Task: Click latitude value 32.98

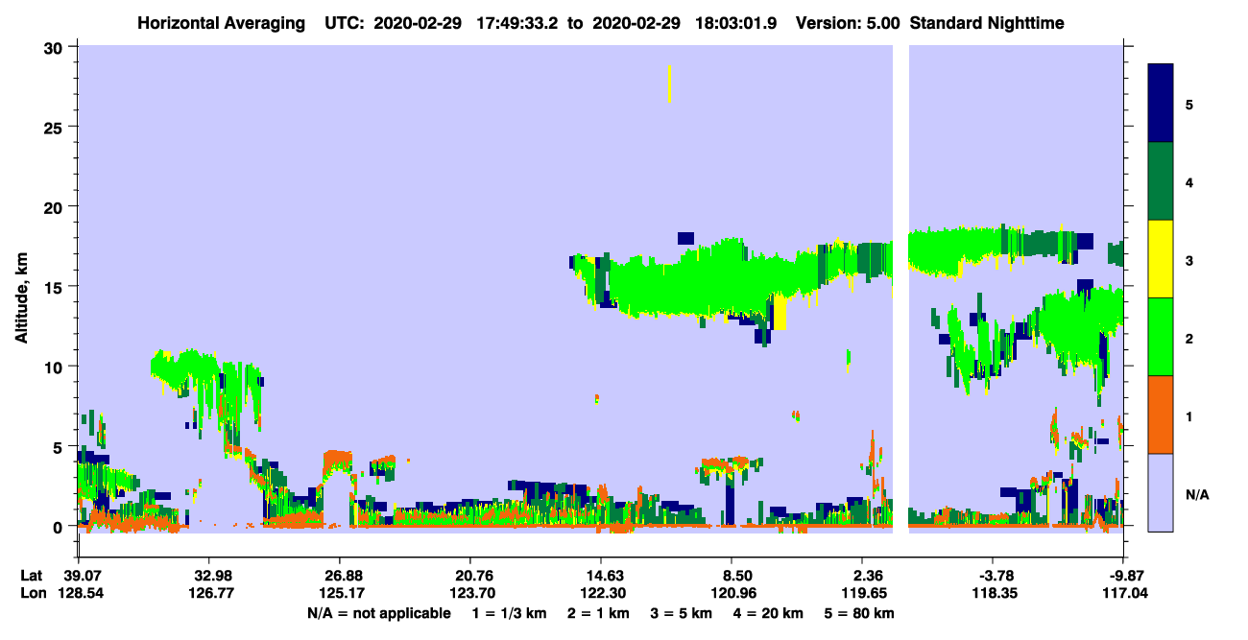Action: coord(209,576)
